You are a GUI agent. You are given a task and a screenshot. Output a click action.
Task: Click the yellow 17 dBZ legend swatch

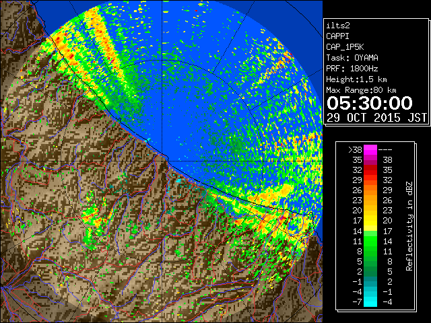pos(370,221)
